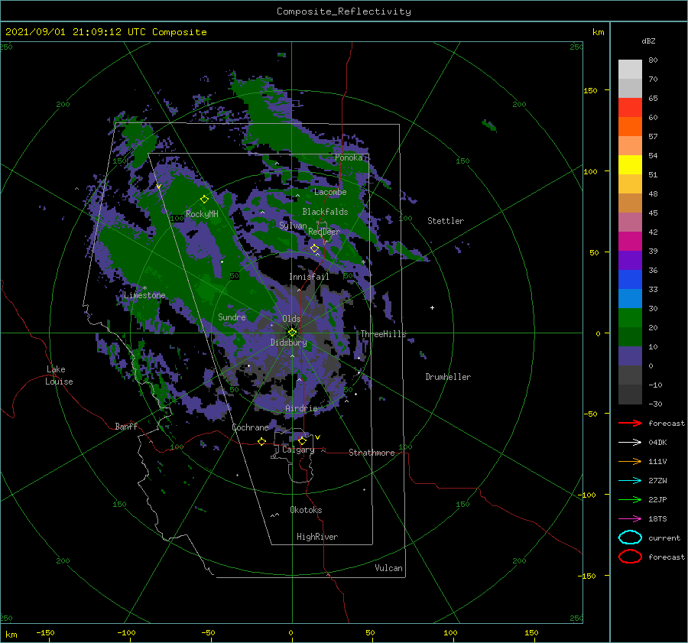Image resolution: width=688 pixels, height=643 pixels.
Task: Click the magenta 18TS arrow icon
Action: 630,519
